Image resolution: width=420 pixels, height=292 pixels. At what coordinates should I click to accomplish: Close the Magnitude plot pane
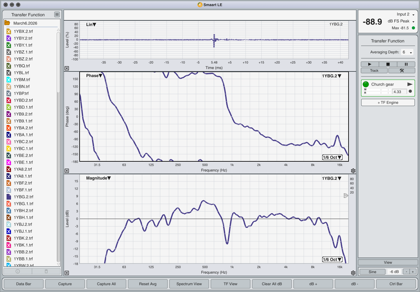pyautogui.click(x=67, y=273)
